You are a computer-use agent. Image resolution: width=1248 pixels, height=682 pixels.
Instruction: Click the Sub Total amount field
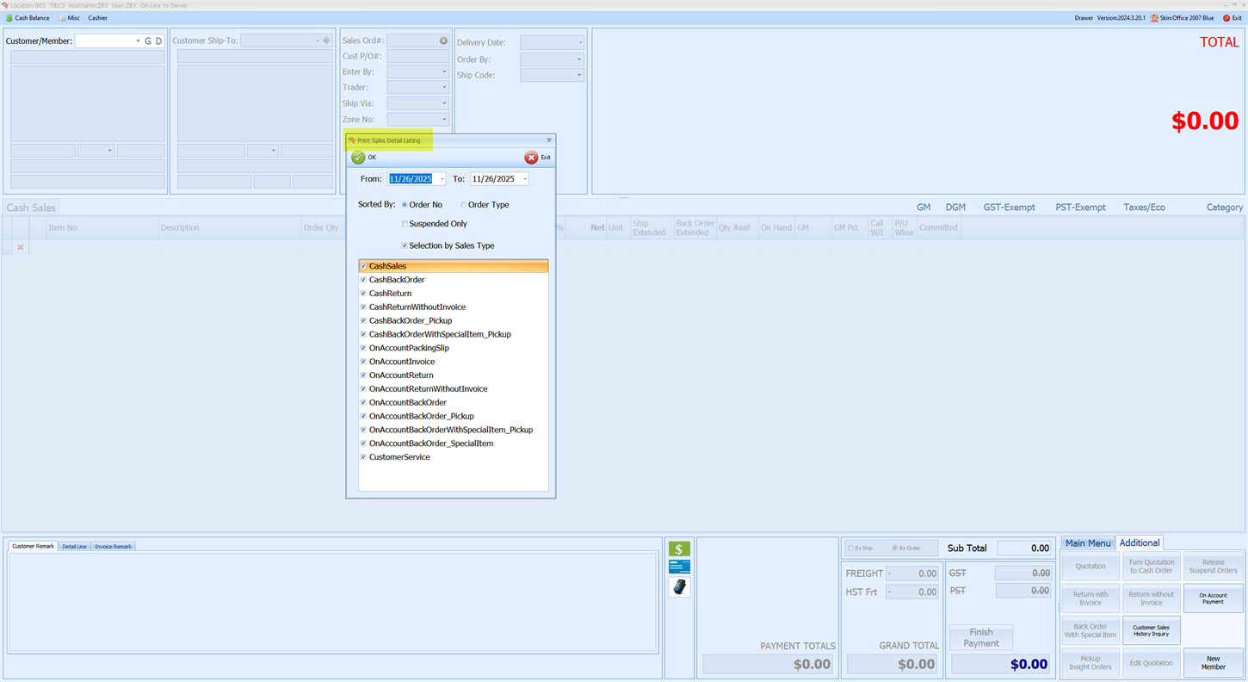(x=1024, y=549)
